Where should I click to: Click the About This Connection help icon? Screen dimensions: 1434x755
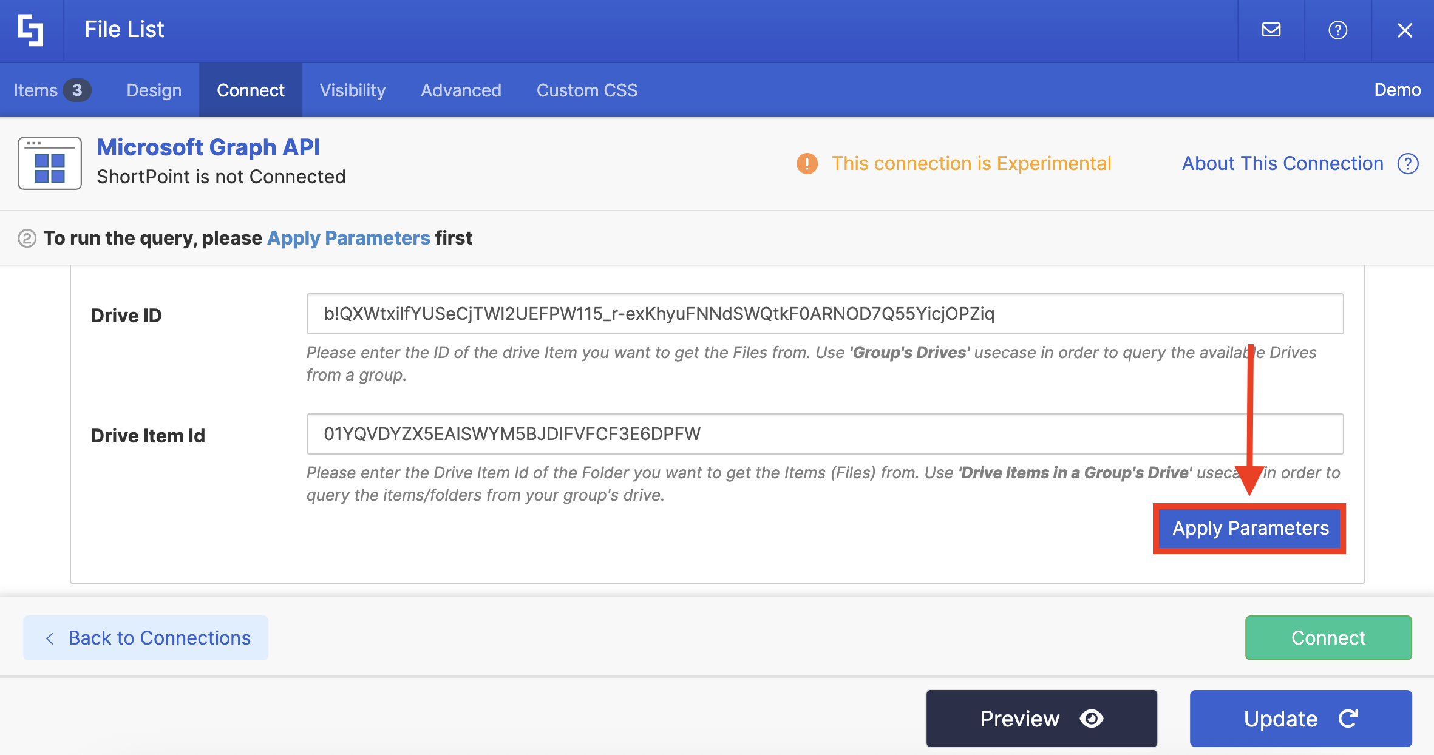pos(1408,163)
